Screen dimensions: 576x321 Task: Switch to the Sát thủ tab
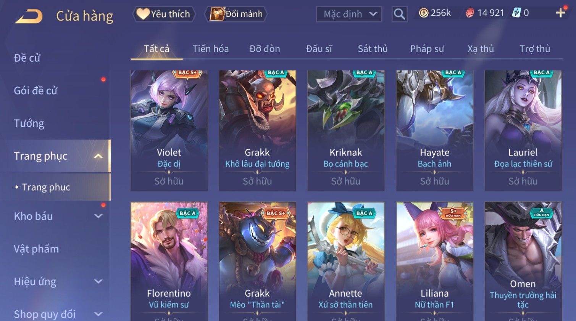[373, 49]
